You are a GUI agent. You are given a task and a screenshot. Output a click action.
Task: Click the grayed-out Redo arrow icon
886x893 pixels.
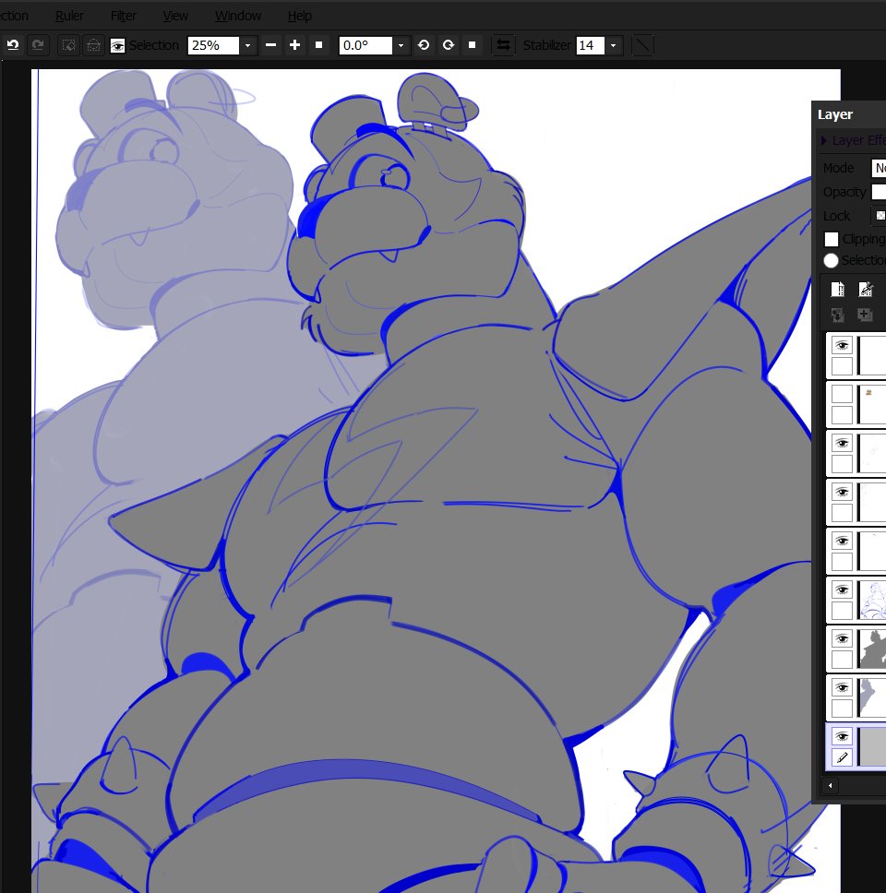click(x=38, y=45)
